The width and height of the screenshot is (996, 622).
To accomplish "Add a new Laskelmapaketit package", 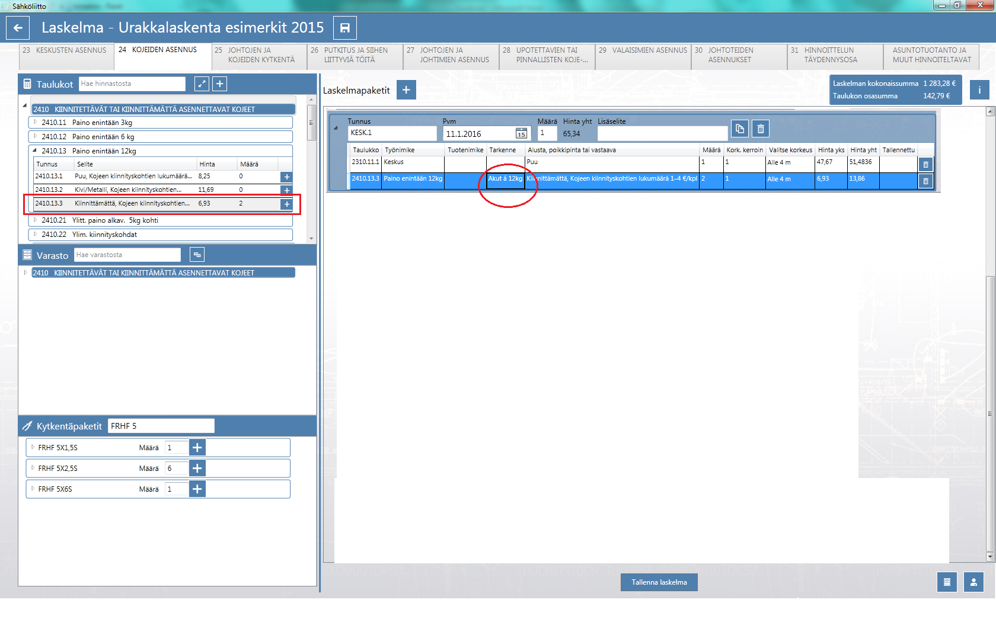I will coord(406,90).
